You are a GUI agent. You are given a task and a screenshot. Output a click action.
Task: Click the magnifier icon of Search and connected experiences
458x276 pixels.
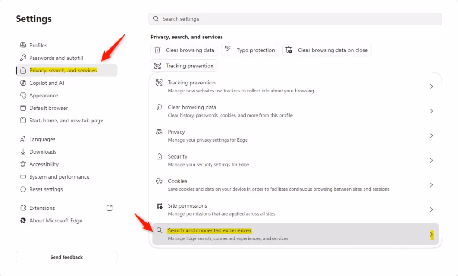(x=159, y=230)
